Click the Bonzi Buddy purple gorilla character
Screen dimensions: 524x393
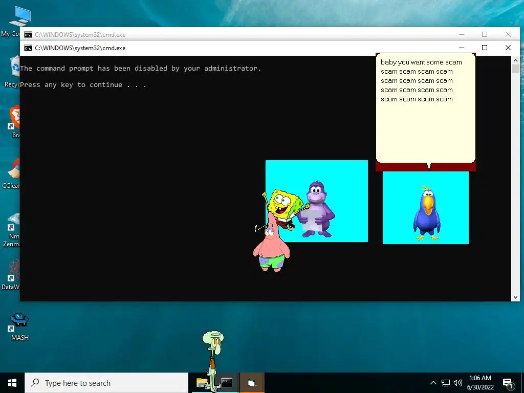point(316,209)
